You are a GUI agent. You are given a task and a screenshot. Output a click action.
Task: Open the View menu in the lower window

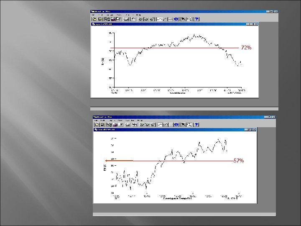coord(120,120)
